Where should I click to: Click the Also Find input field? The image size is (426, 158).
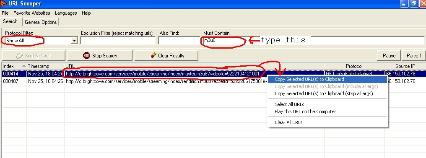179,41
